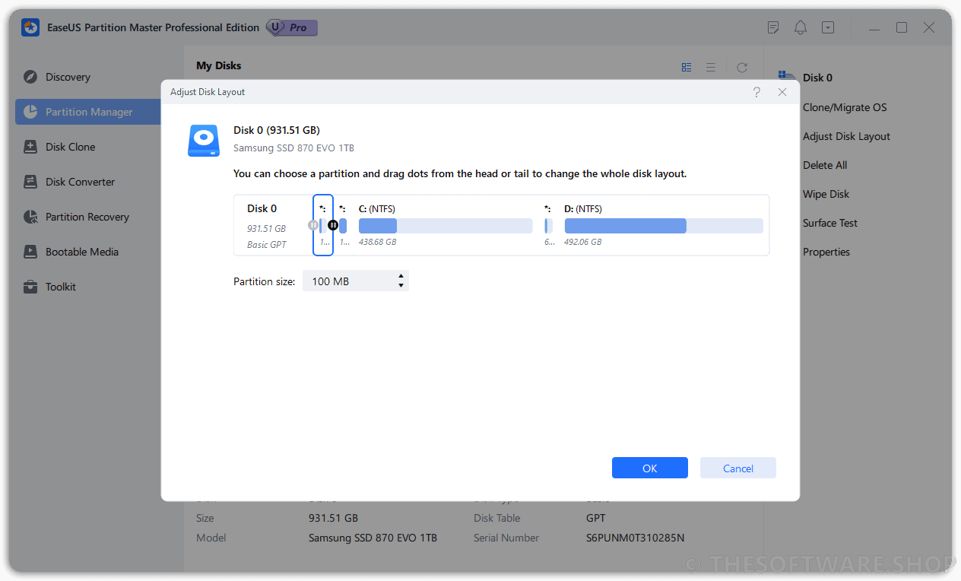The image size is (961, 581).
Task: Confirm the layout with OK
Action: 650,468
